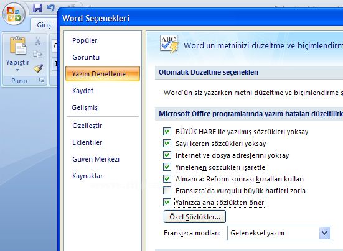The image size is (343, 251).
Task: Click the Yapıştır paste clipboard icon
Action: click(17, 45)
